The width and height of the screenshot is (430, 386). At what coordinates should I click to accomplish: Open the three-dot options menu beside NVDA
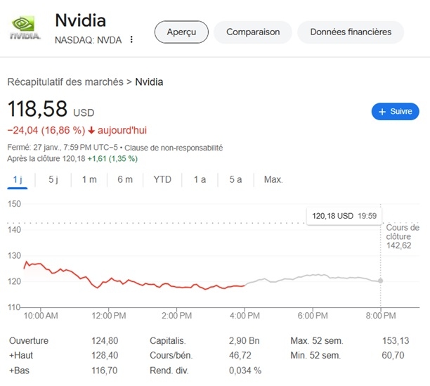(131, 39)
